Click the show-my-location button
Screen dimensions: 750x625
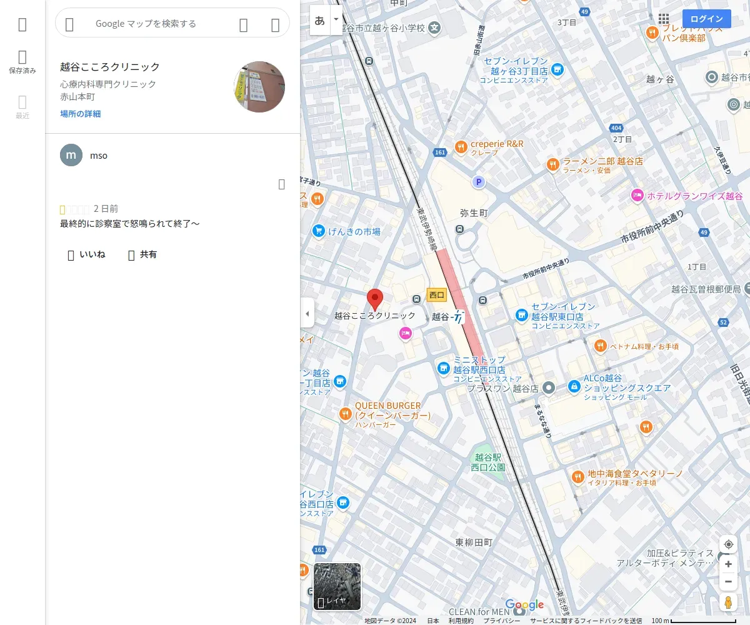tap(728, 544)
